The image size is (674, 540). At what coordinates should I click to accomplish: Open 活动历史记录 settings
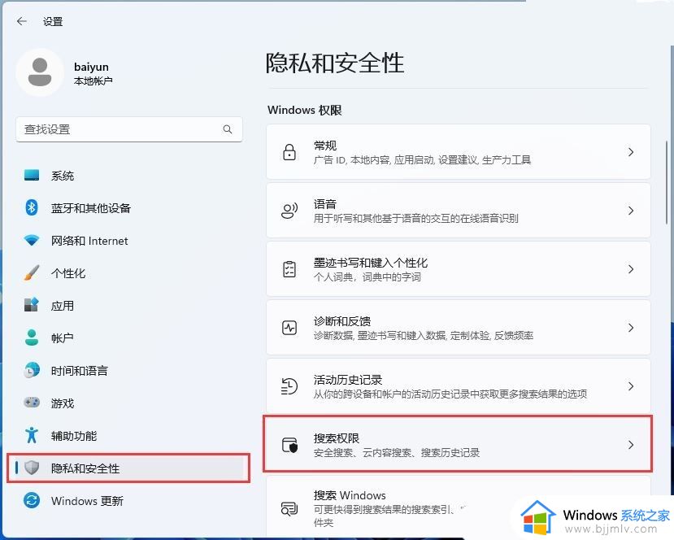click(459, 385)
